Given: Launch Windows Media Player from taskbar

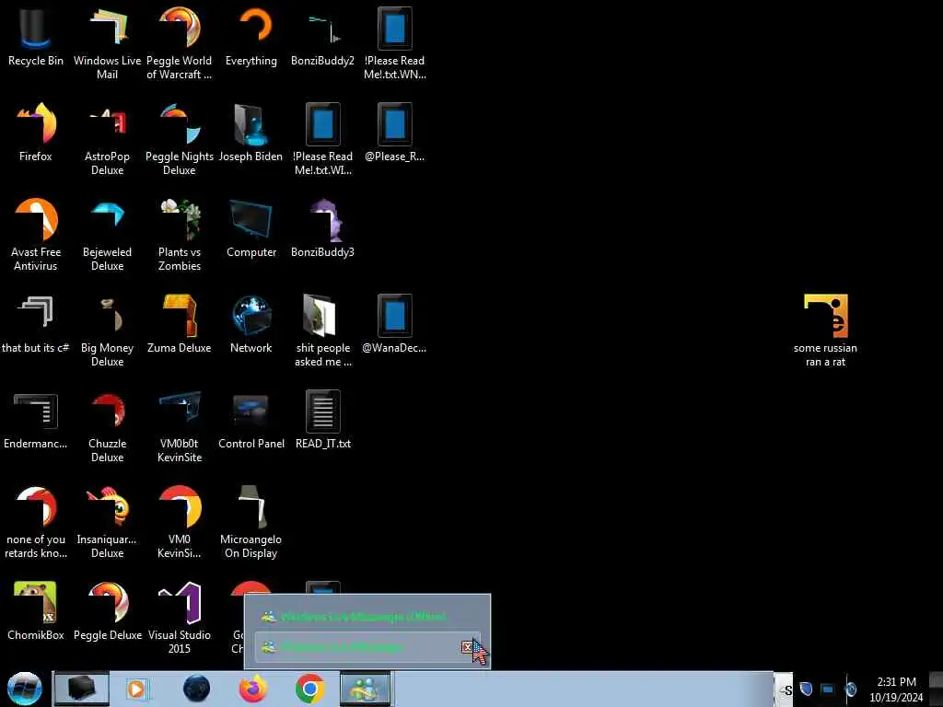Looking at the screenshot, I should [x=136, y=689].
